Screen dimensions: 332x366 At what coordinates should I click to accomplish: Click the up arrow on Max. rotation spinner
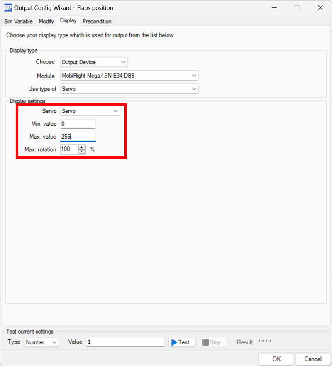click(82, 147)
